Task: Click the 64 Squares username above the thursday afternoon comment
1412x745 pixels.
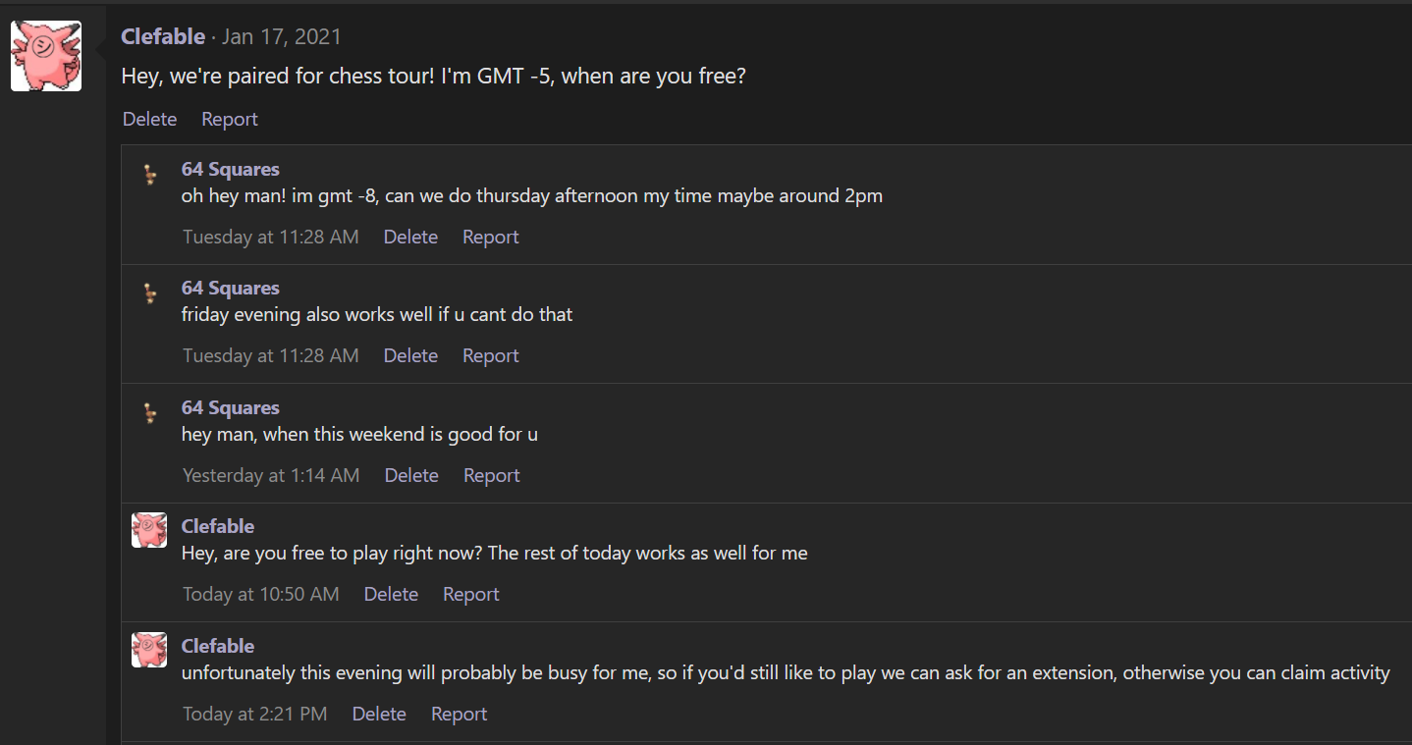Action: click(x=230, y=170)
